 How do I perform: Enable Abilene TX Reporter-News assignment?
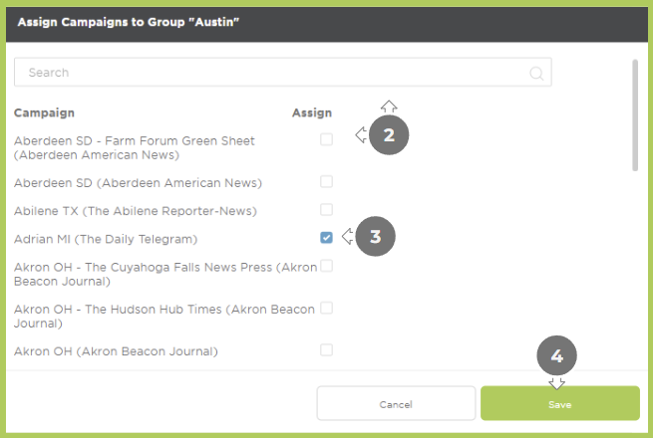coord(327,210)
